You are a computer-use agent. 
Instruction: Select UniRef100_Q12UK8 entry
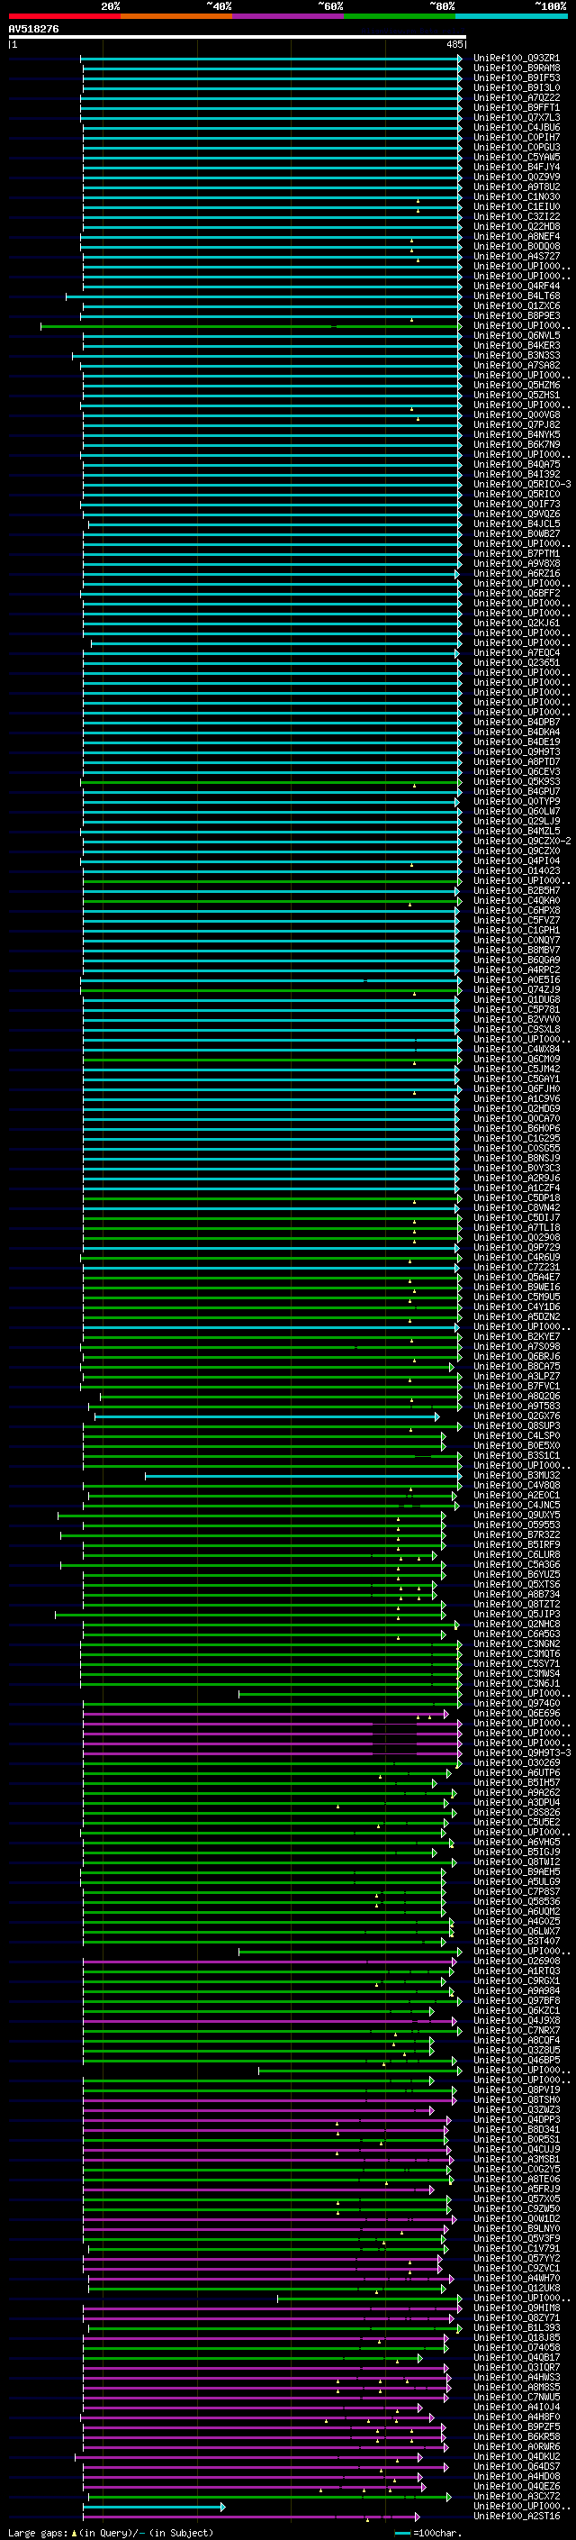coord(516,2289)
